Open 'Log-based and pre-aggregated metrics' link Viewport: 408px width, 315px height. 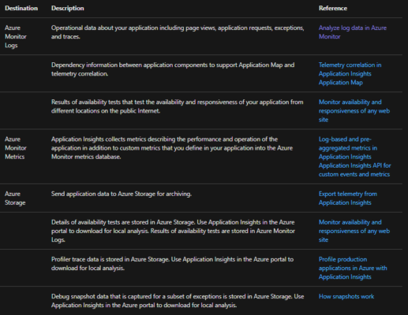tap(348, 148)
